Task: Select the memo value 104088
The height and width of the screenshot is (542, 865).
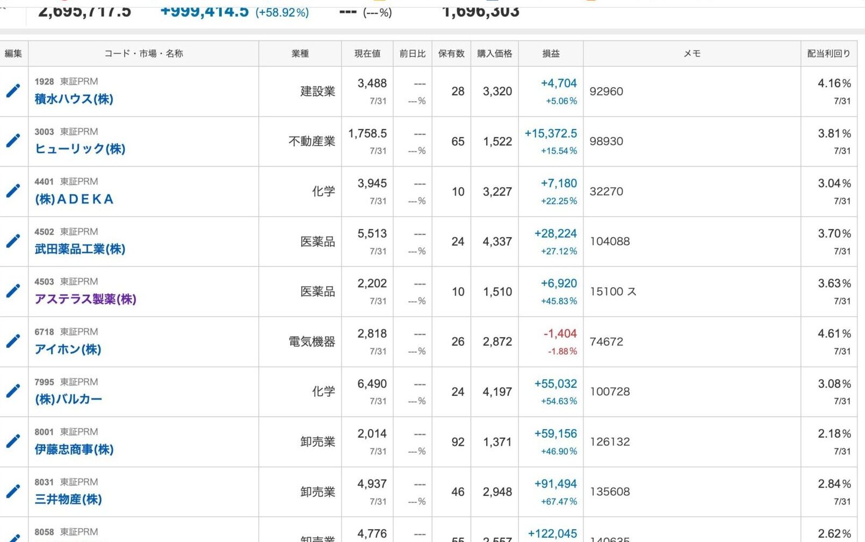Action: [610, 241]
